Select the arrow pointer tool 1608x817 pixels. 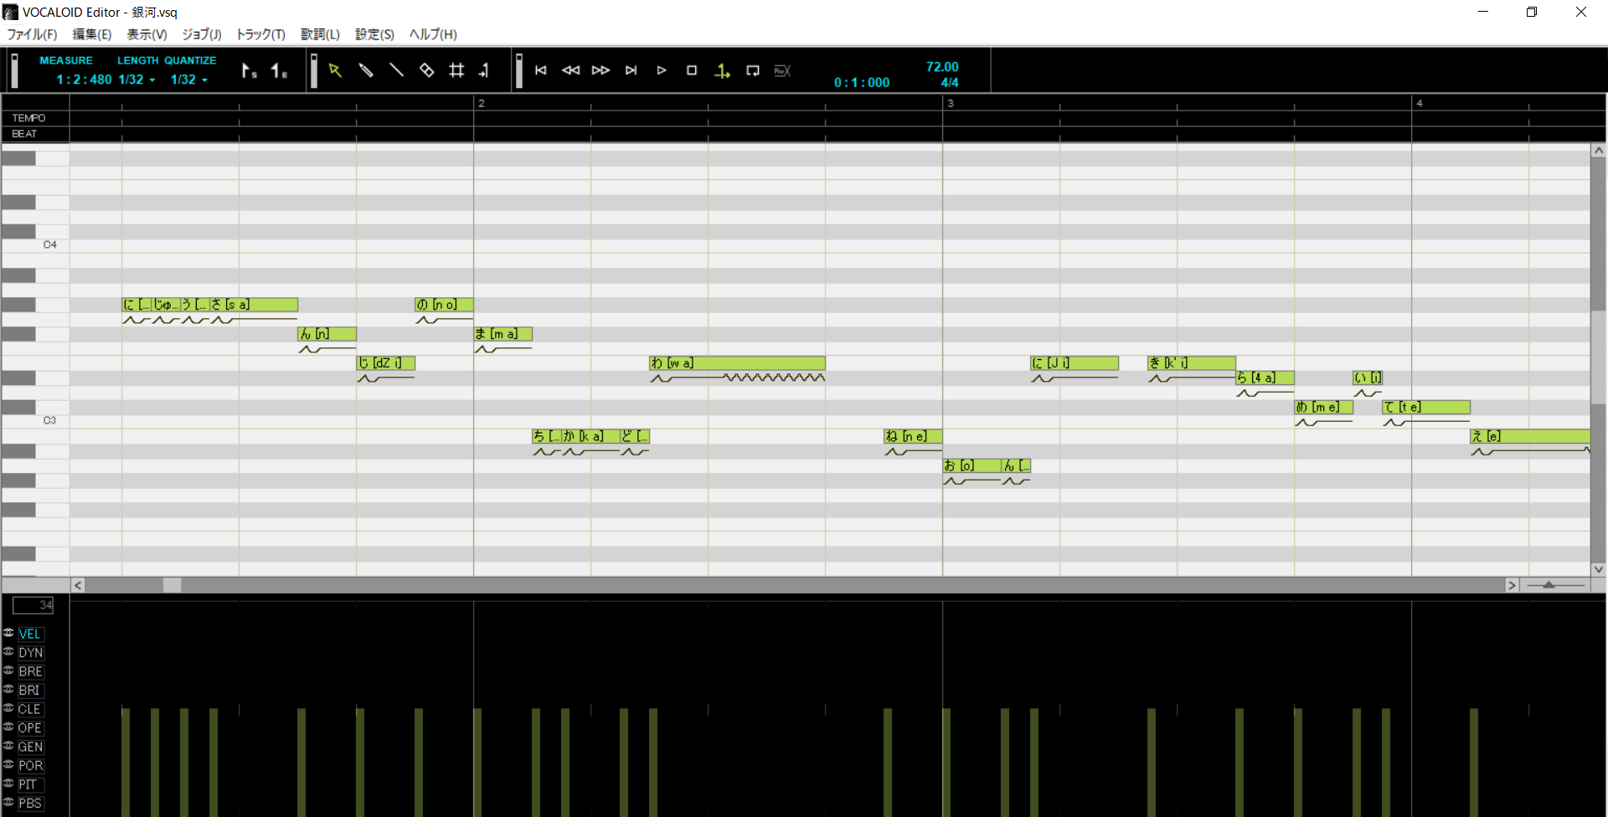pyautogui.click(x=335, y=70)
